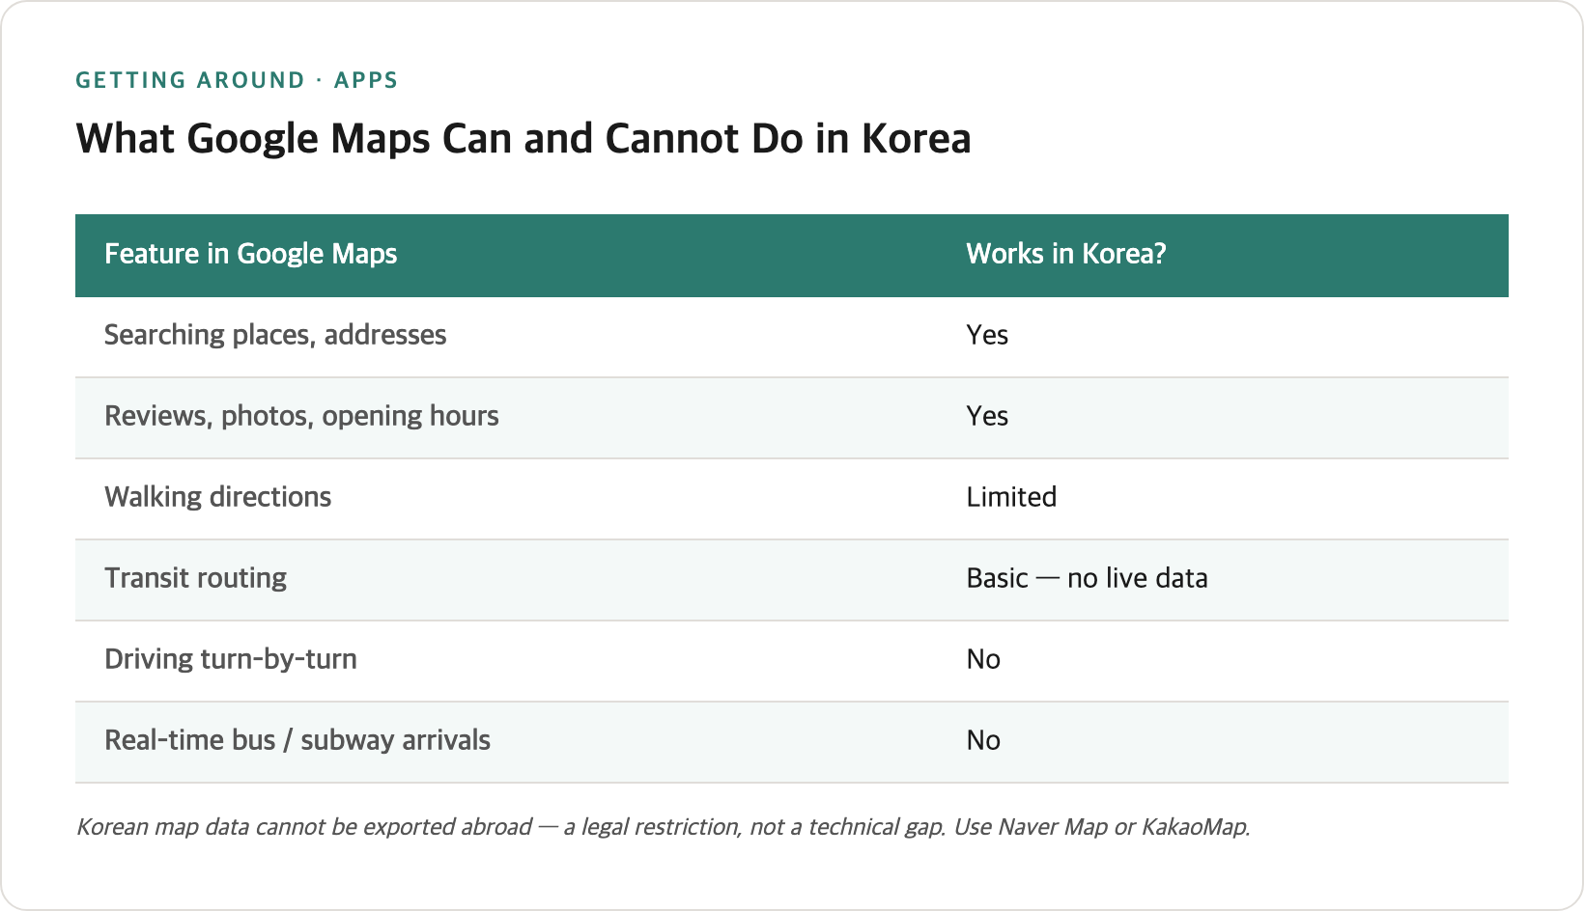Select the 'Reviews, photos, opening hours' cell
The height and width of the screenshot is (911, 1584).
coord(301,416)
